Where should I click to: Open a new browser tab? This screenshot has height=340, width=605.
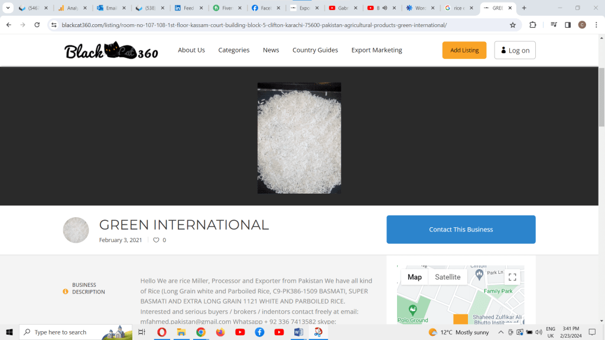(x=524, y=8)
